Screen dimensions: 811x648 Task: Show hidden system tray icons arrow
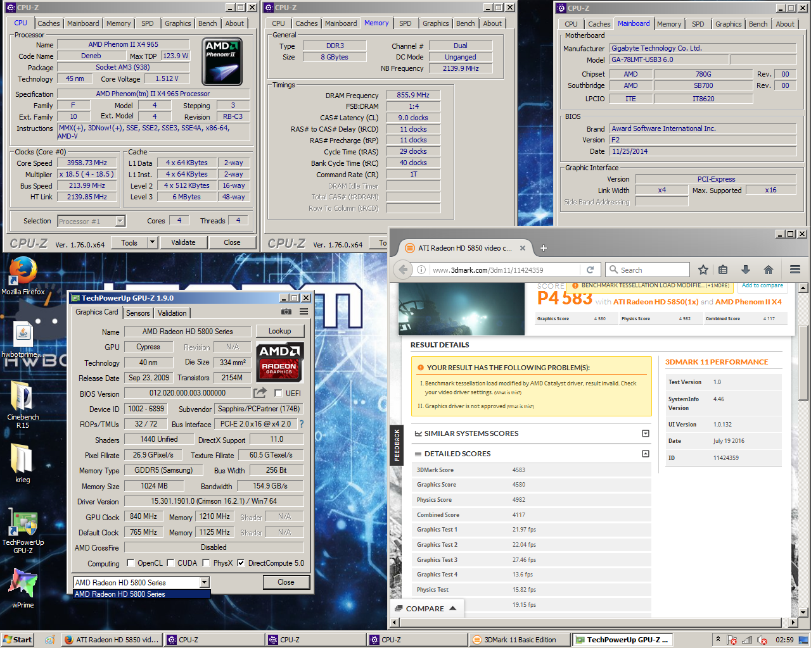[x=718, y=640]
